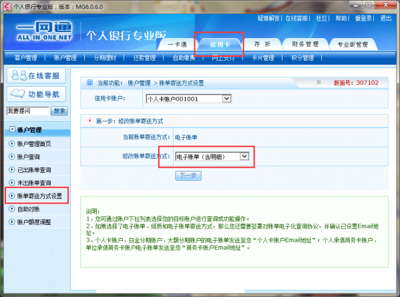Click the 疑难解答 link
The width and height of the screenshot is (400, 297).
[x=268, y=19]
